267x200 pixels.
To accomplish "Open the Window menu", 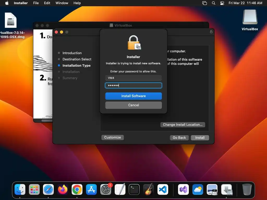I will point(62,3).
